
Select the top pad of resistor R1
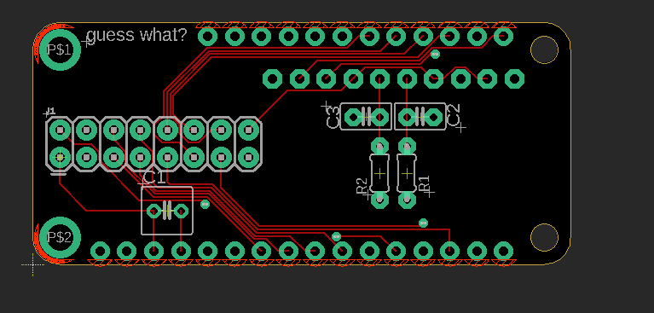point(407,147)
